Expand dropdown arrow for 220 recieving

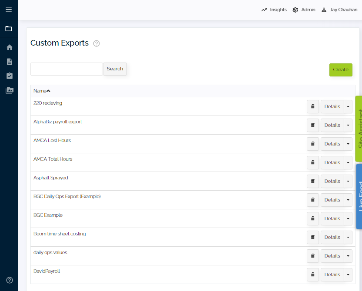pos(348,106)
